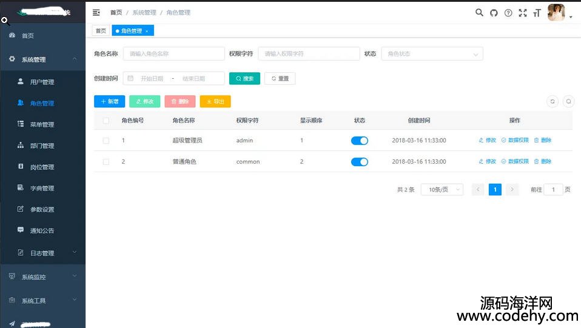This screenshot has width=581, height=328.
Task: Click the next page arrow
Action: tap(512, 189)
